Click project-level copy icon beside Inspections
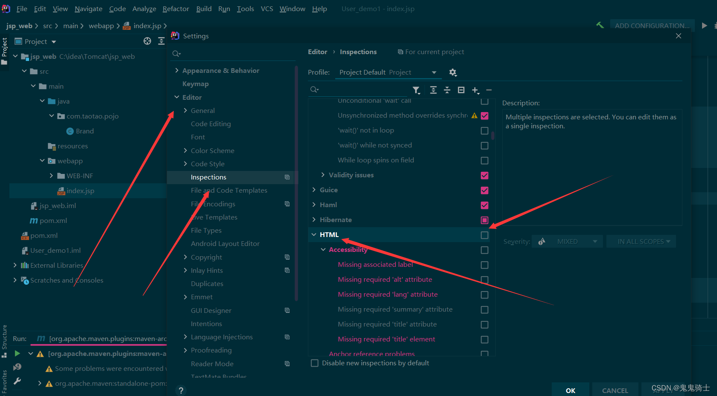The height and width of the screenshot is (396, 717). 287,177
